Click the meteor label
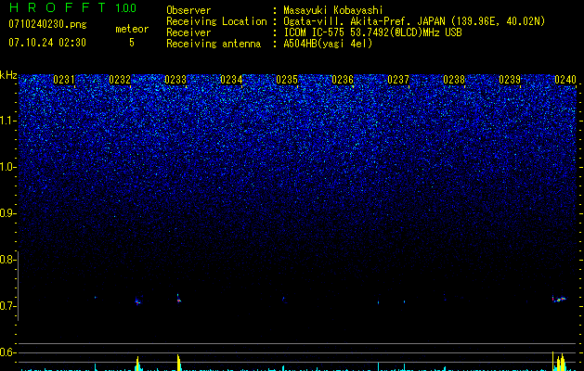The height and width of the screenshot is (371, 584). click(x=132, y=29)
